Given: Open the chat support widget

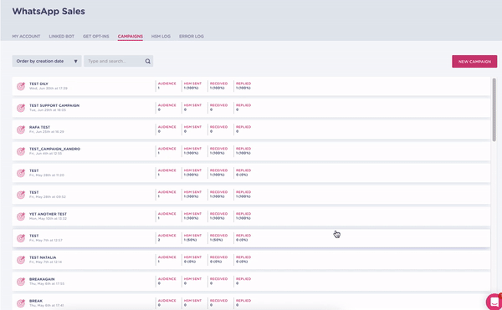Looking at the screenshot, I should tap(494, 302).
